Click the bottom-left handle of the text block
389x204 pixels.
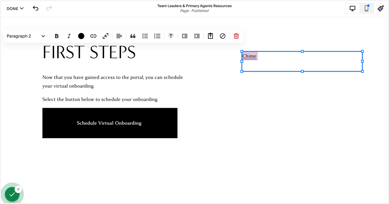click(x=242, y=71)
